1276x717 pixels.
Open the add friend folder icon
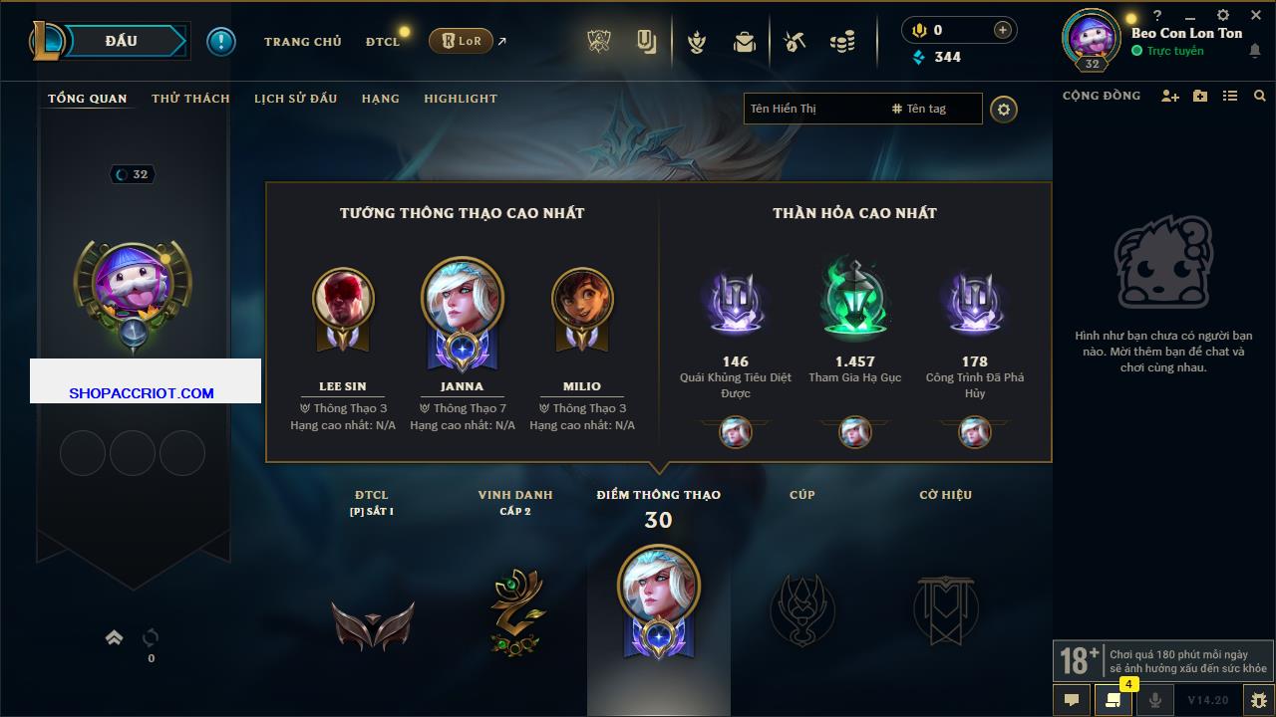click(x=1200, y=97)
